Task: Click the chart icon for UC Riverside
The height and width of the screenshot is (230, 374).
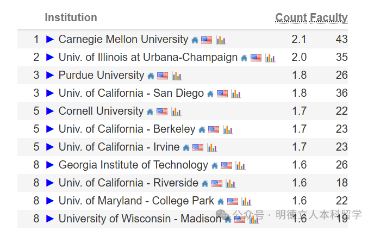Action: 230,183
